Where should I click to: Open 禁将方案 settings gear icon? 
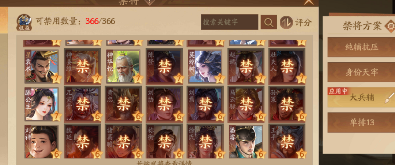[x=390, y=26]
